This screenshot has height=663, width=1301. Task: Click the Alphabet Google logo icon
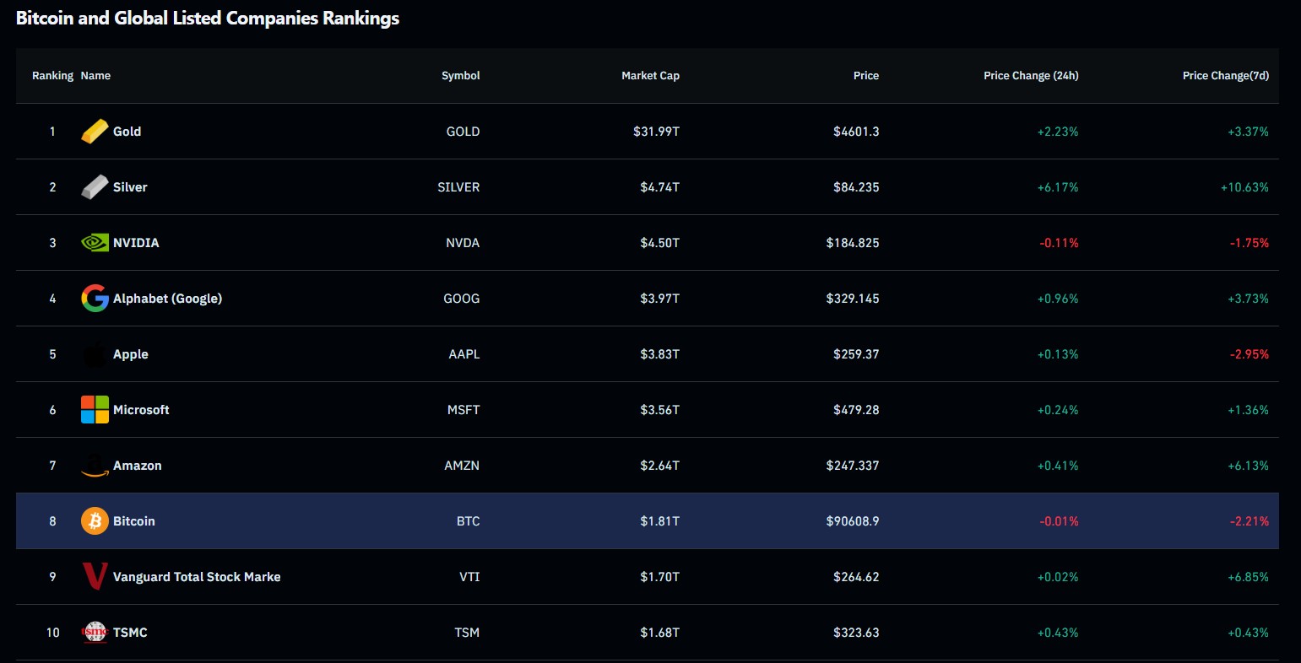(x=95, y=299)
